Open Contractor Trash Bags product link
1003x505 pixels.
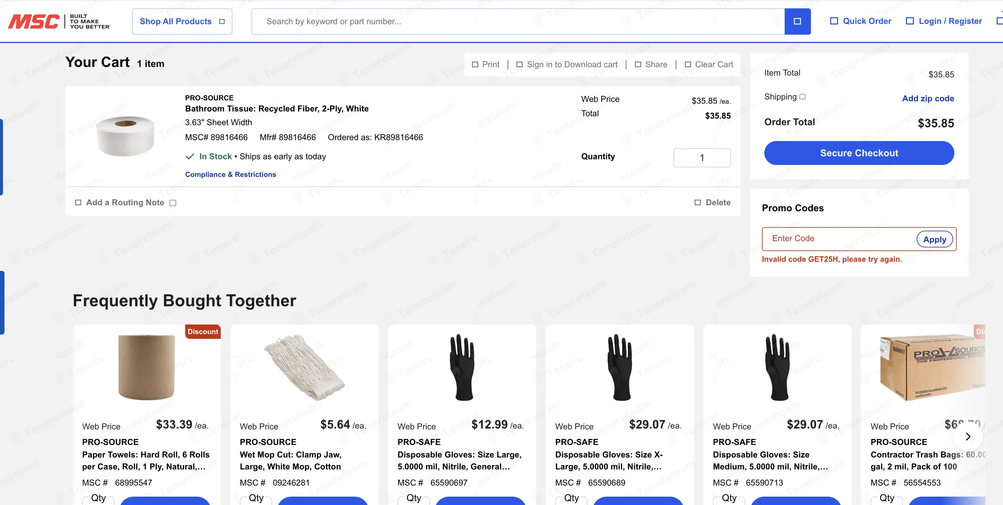coord(928,460)
